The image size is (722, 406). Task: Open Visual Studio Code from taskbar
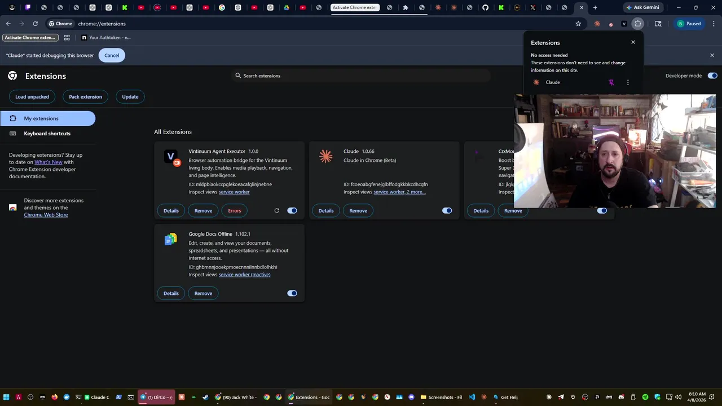tap(472, 397)
